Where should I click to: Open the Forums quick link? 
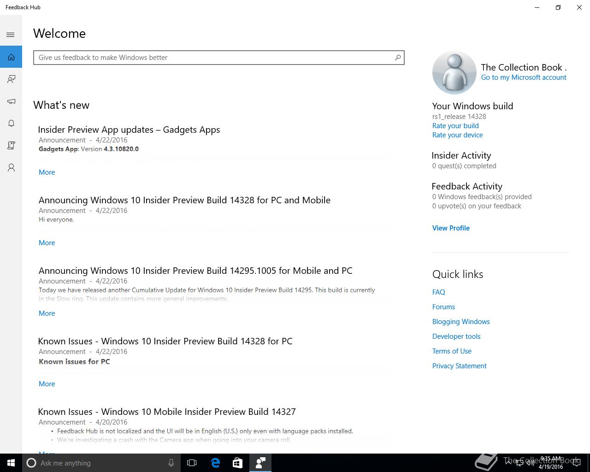tap(443, 307)
